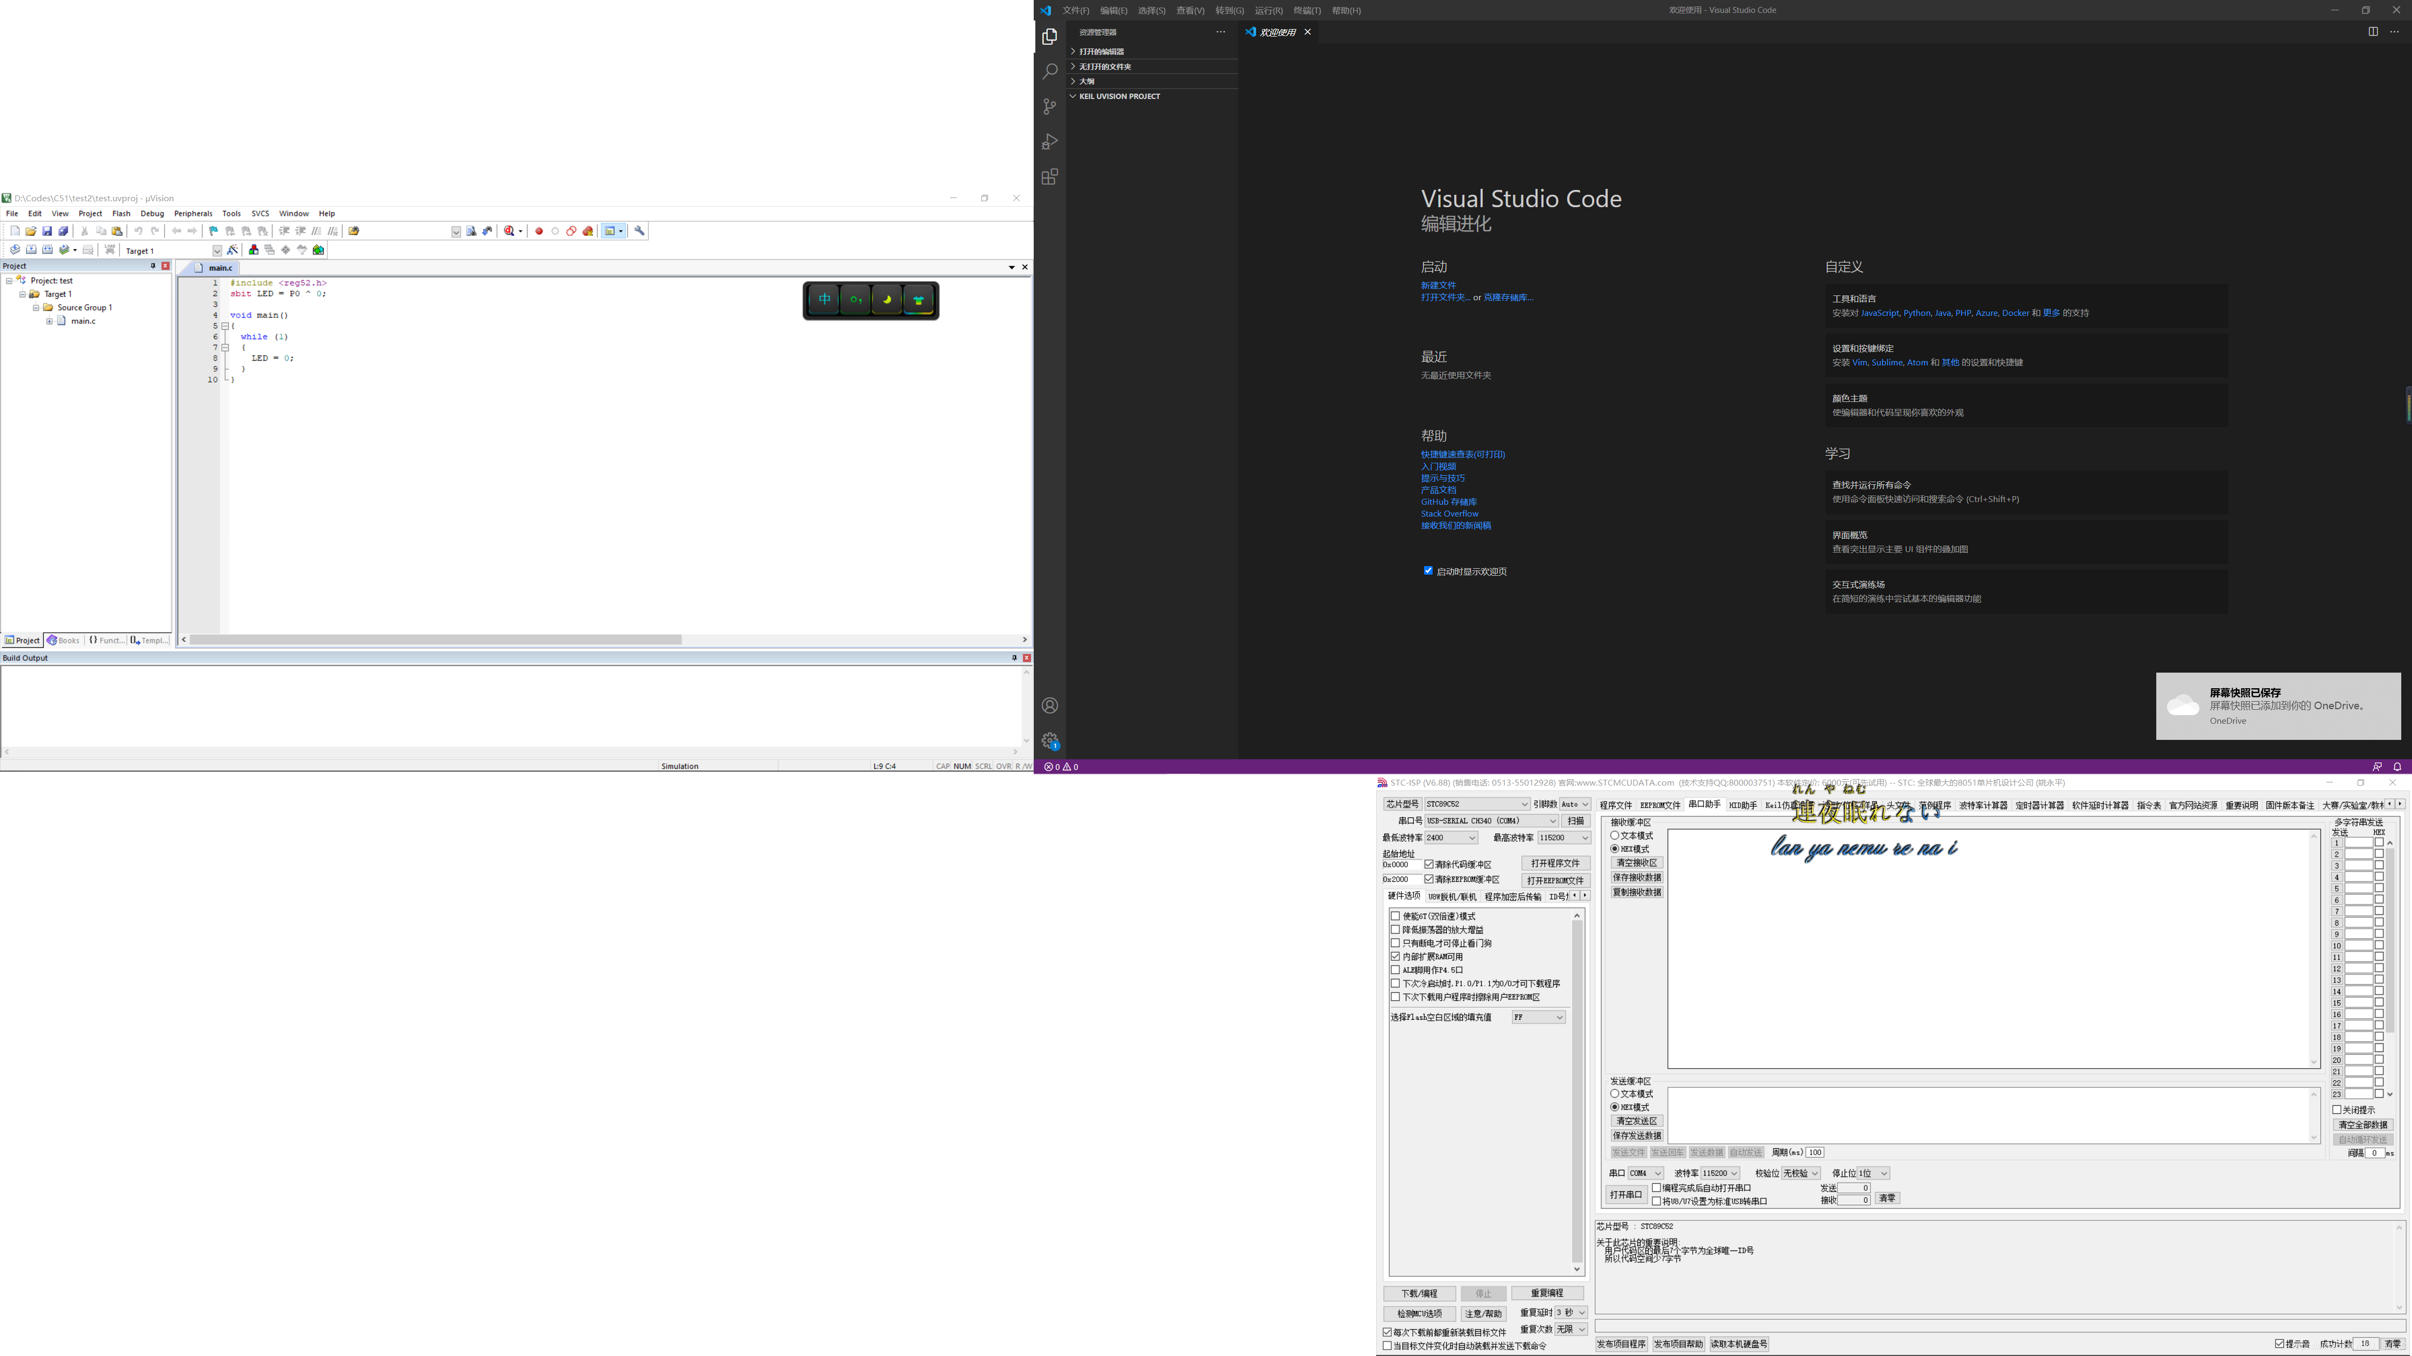This screenshot has height=1356, width=2412.
Task: Open Stack Overflow link in VS Code help
Action: tap(1449, 514)
